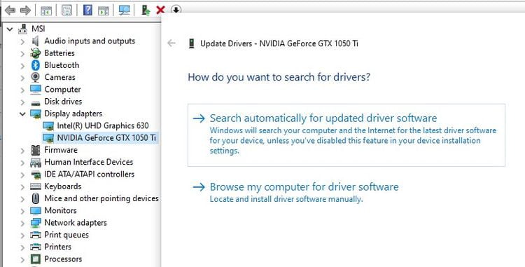This screenshot has height=267, width=525.
Task: Expand the Printers chevron
Action: 22,247
